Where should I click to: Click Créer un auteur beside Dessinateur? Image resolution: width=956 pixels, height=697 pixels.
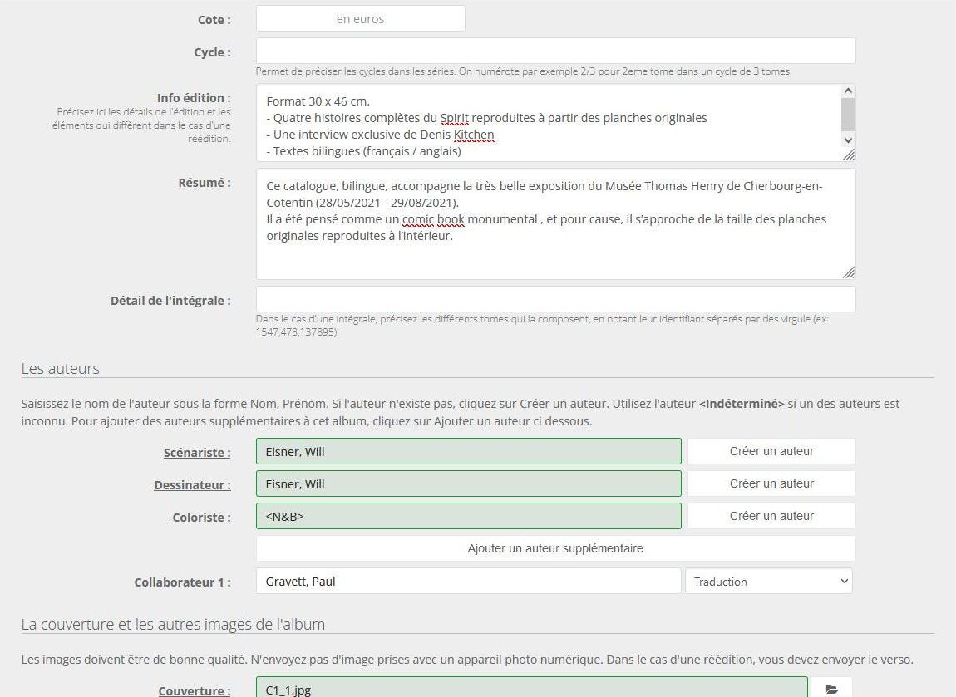tap(771, 483)
